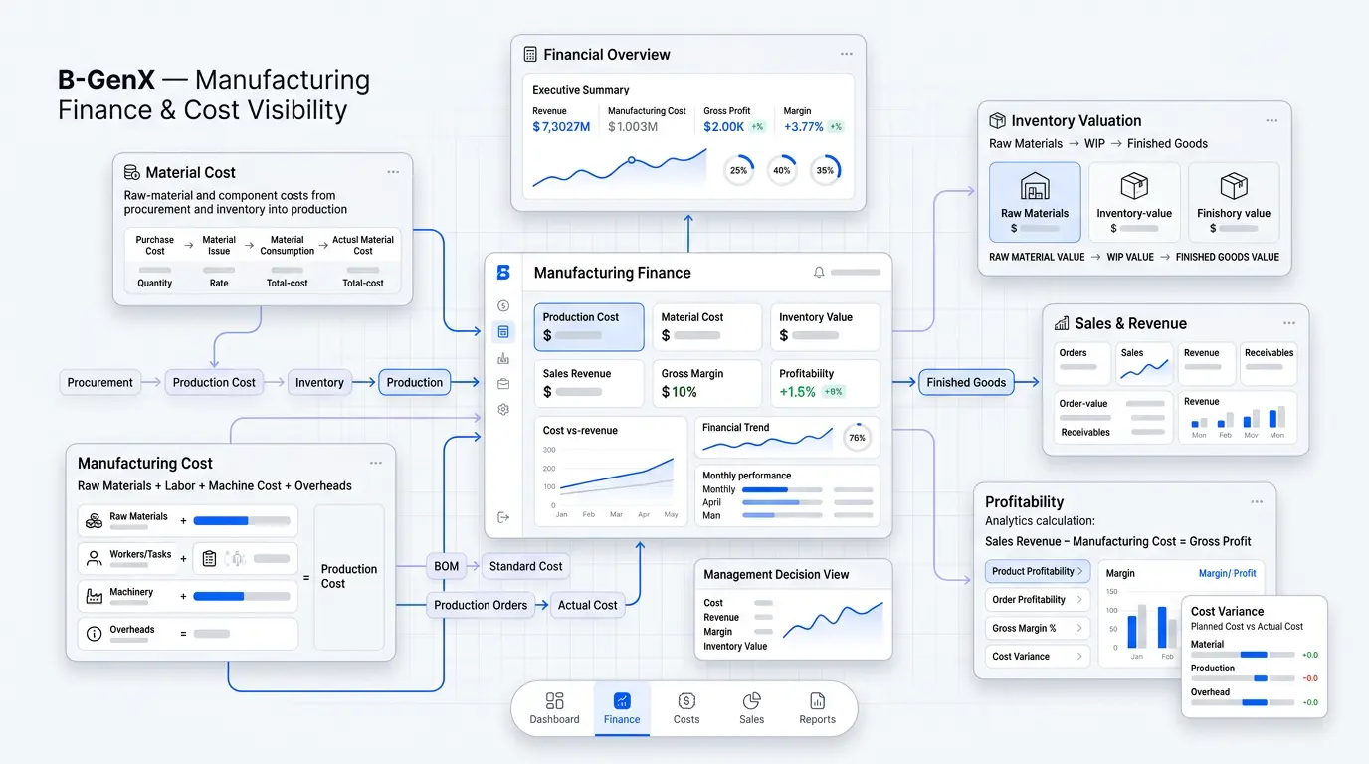The height and width of the screenshot is (764, 1369).
Task: Click the 40% ring gauge in Financial Overview
Action: (782, 170)
